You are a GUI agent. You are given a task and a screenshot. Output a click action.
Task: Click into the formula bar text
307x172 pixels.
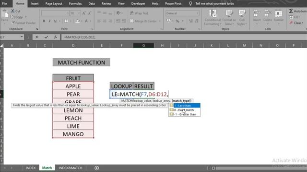click(x=80, y=37)
